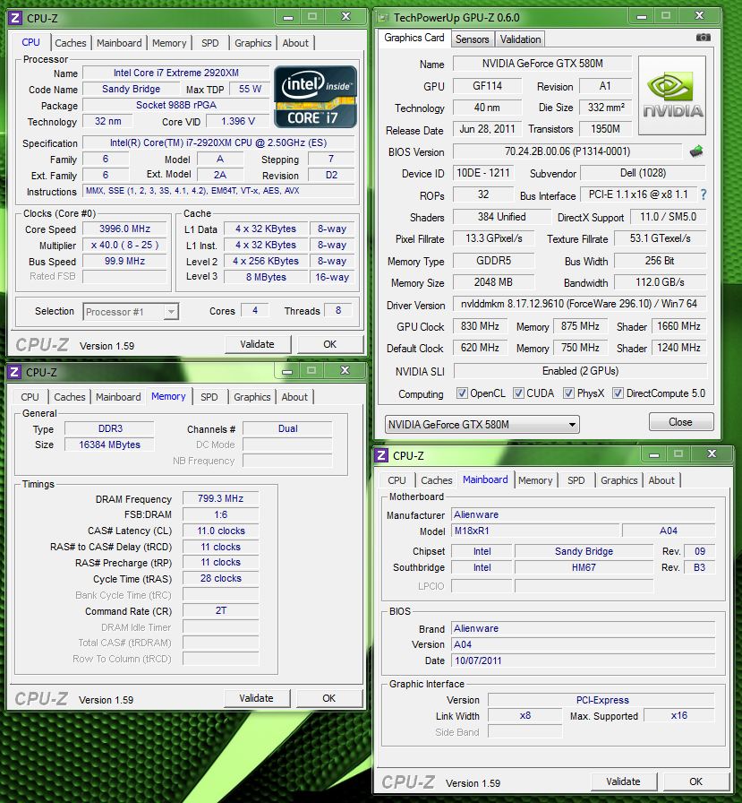Open the Memory tab in the Motherboard window
This screenshot has height=803, width=742.
535,480
